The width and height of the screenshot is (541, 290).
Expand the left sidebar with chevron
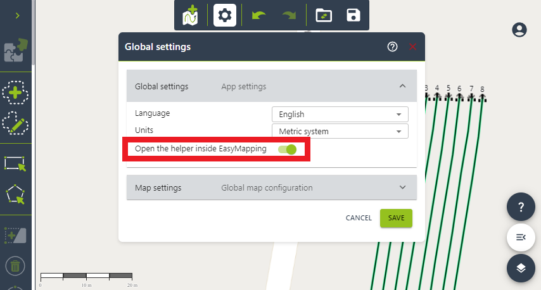[17, 15]
